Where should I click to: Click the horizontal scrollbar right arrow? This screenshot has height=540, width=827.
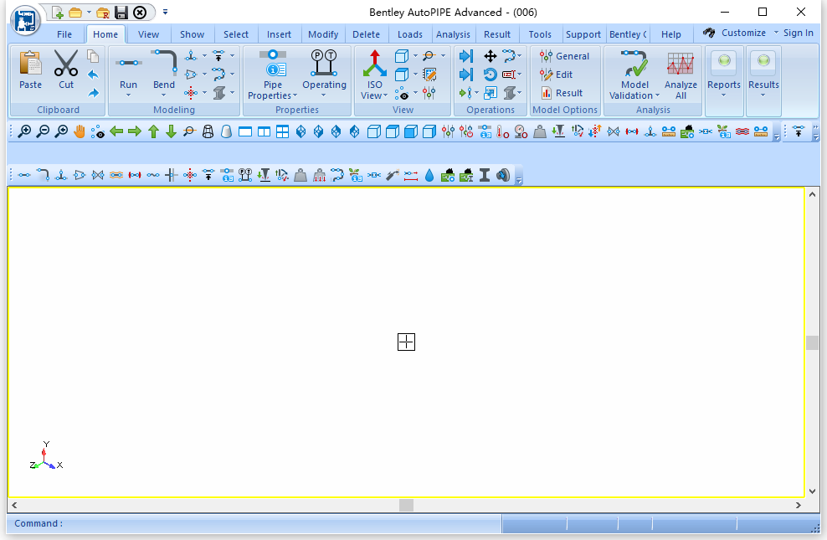[799, 505]
